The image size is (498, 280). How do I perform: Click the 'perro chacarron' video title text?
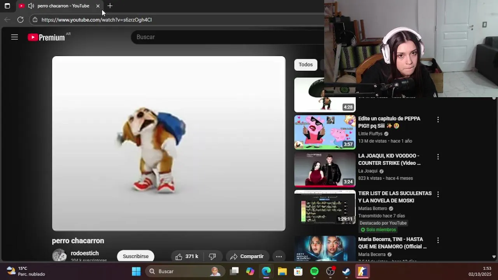click(x=78, y=241)
